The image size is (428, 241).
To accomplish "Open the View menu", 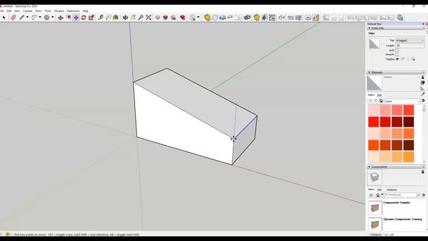I will pos(17,11).
